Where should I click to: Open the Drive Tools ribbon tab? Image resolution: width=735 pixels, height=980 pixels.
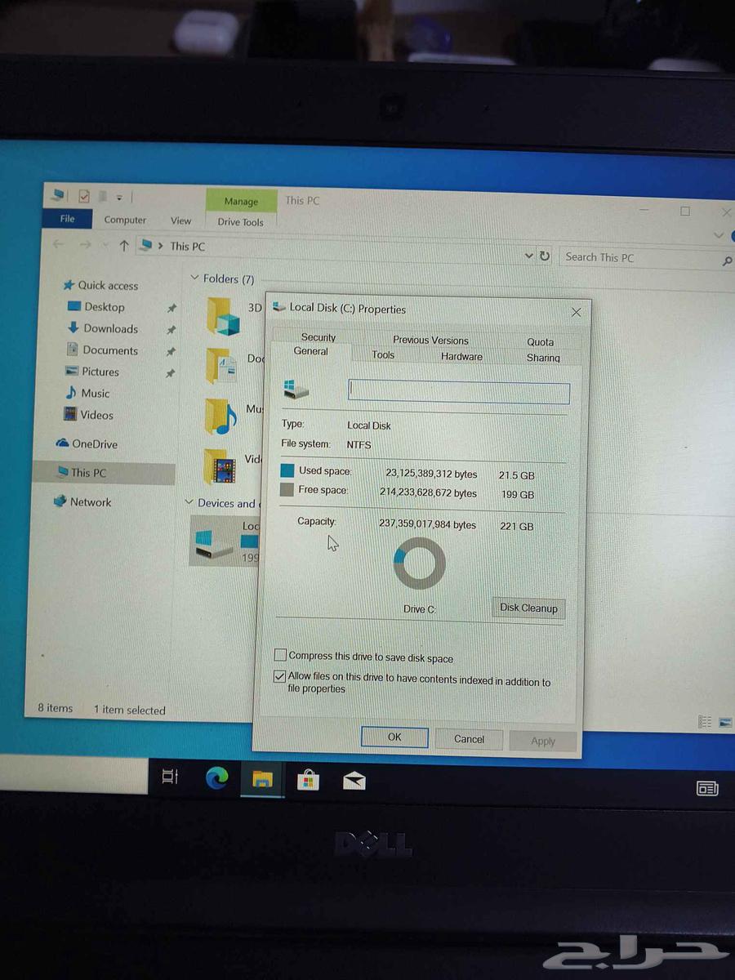240,221
